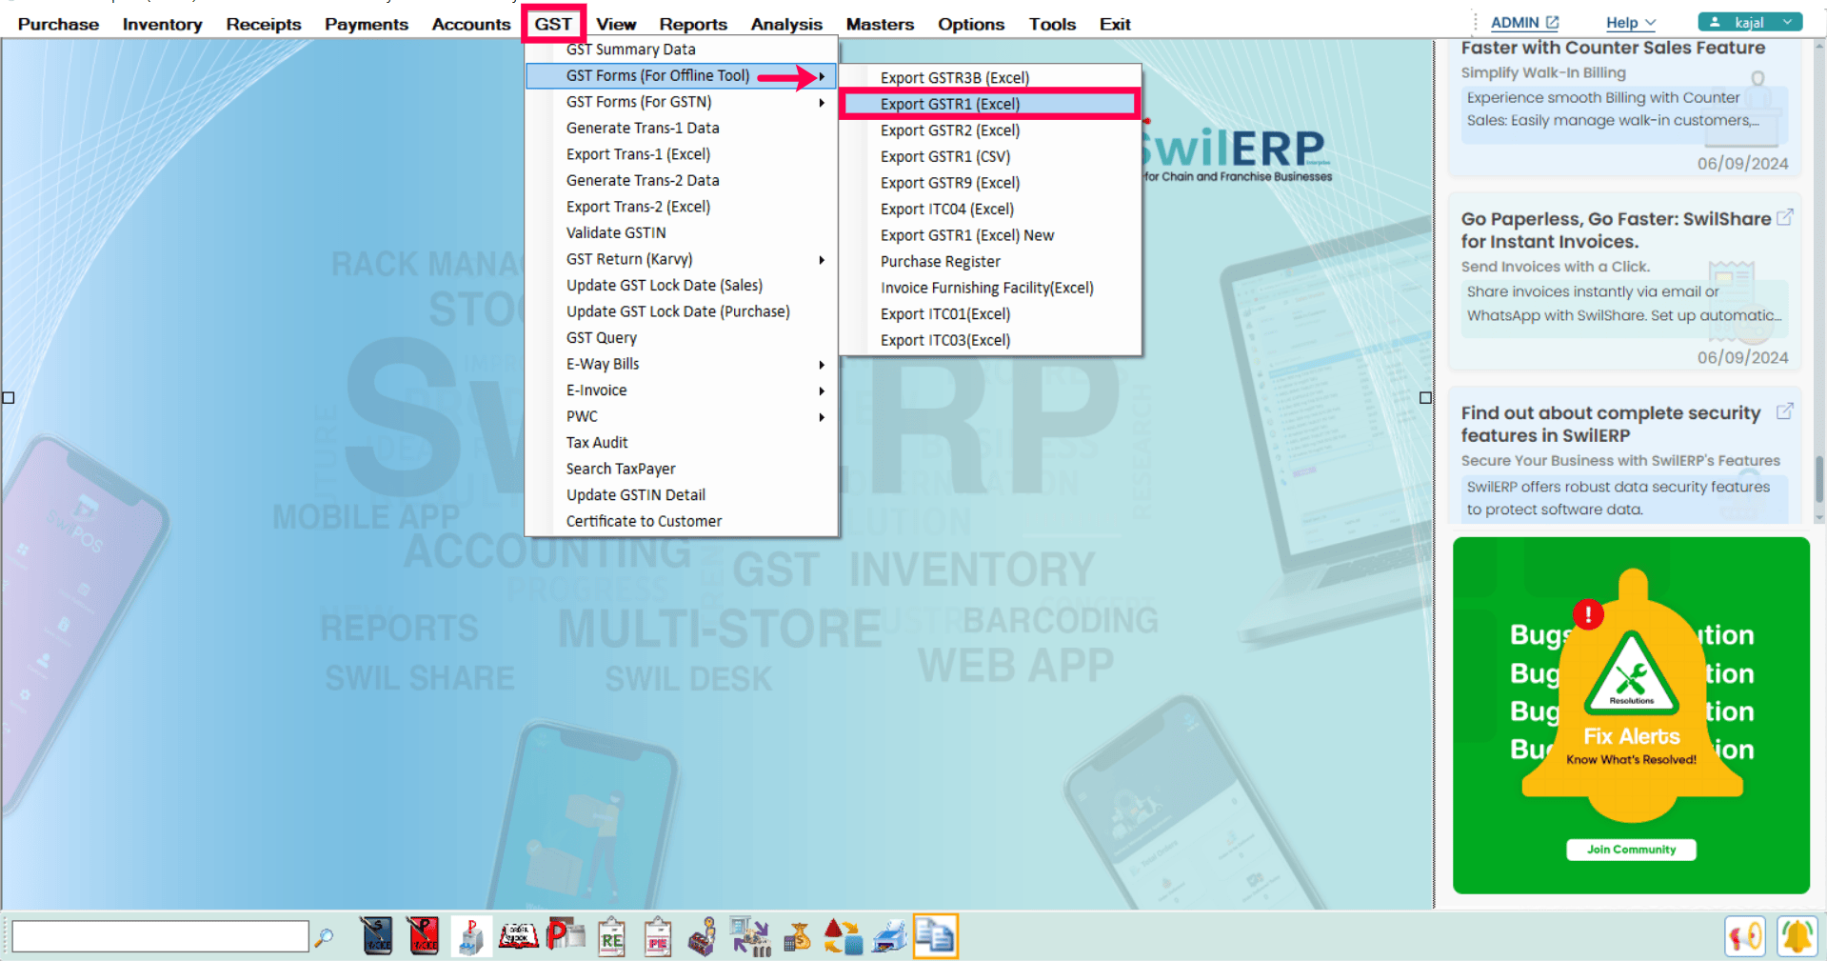Select GST Forms (For Offline Tool)

tap(682, 75)
